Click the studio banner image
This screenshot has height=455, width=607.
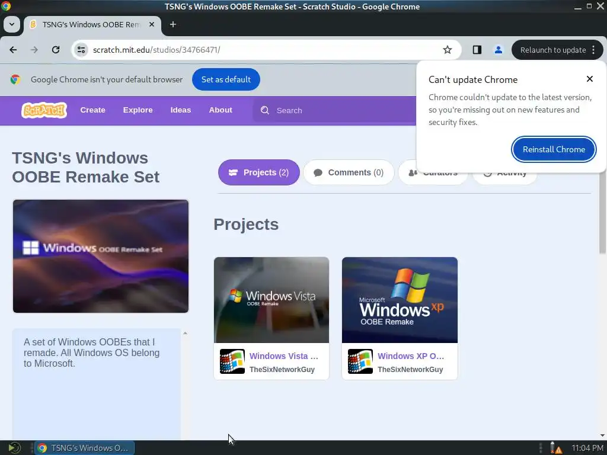click(x=101, y=256)
